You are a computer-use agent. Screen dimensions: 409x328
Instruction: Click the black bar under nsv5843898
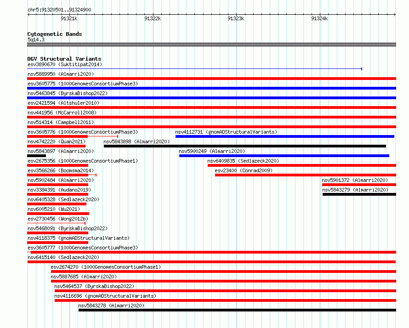point(245,146)
